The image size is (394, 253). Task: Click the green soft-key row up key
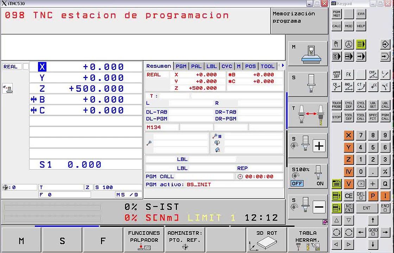336,196
